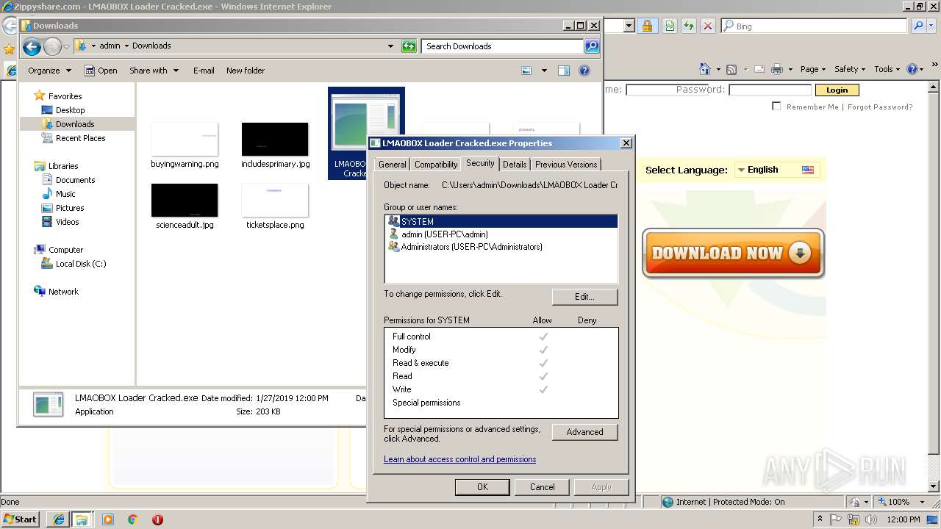Click the security lock icon in IE

647,26
